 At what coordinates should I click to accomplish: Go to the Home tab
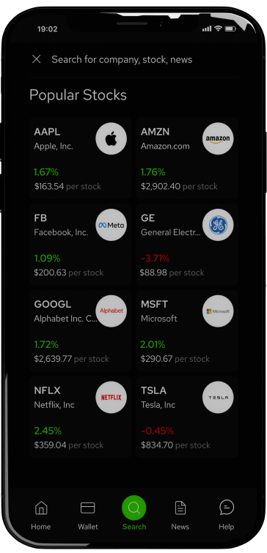coord(41,515)
